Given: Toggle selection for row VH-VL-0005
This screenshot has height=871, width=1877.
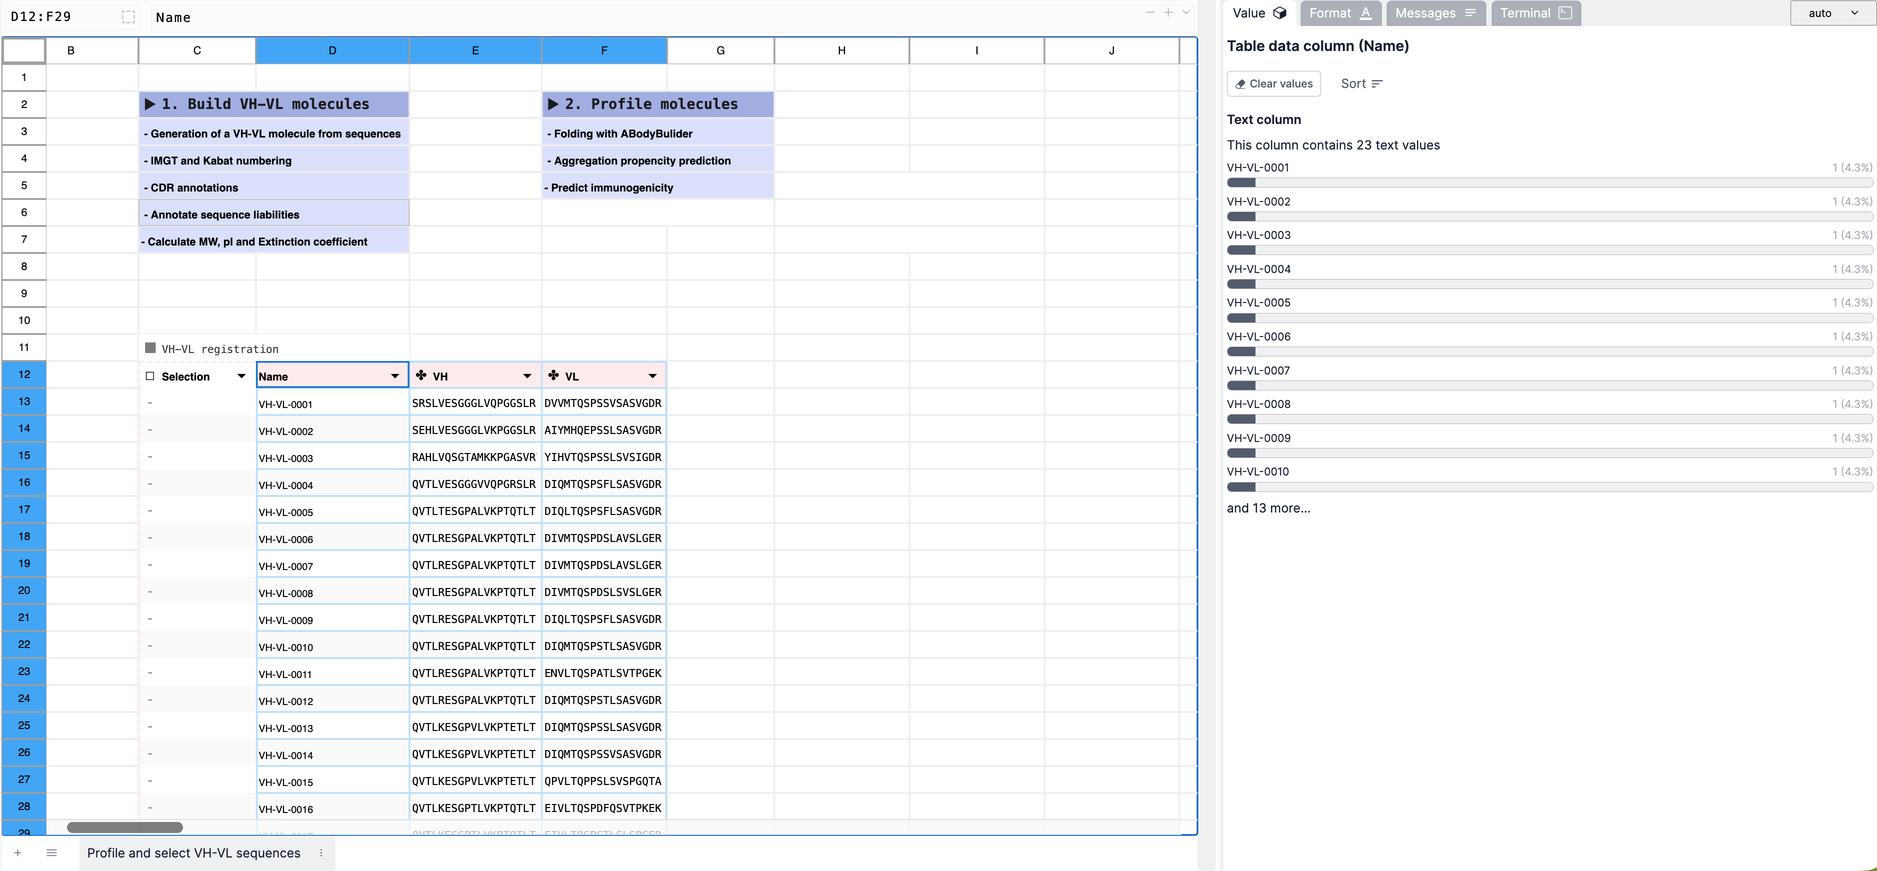Looking at the screenshot, I should click(150, 510).
